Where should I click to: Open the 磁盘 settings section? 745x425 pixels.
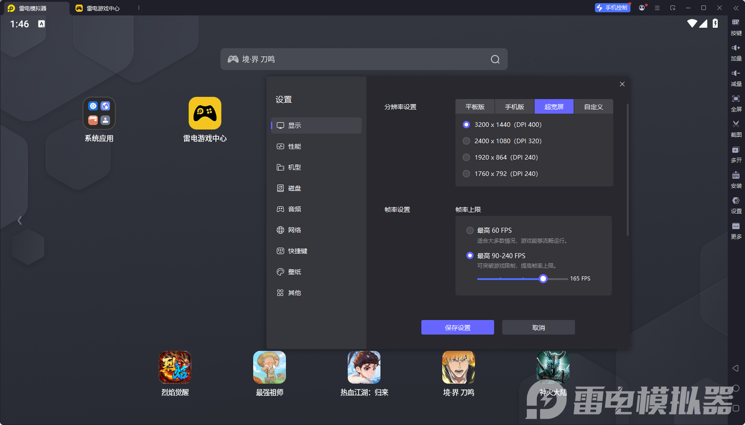(x=316, y=188)
